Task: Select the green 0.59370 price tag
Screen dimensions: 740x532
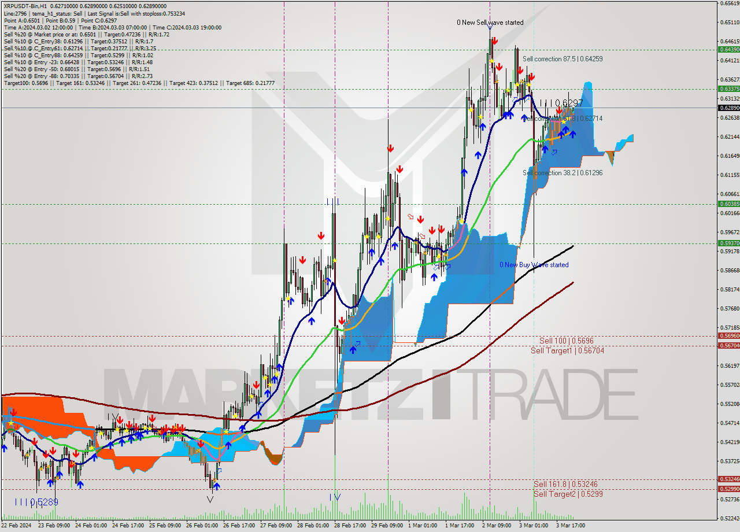Action: pyautogui.click(x=728, y=243)
